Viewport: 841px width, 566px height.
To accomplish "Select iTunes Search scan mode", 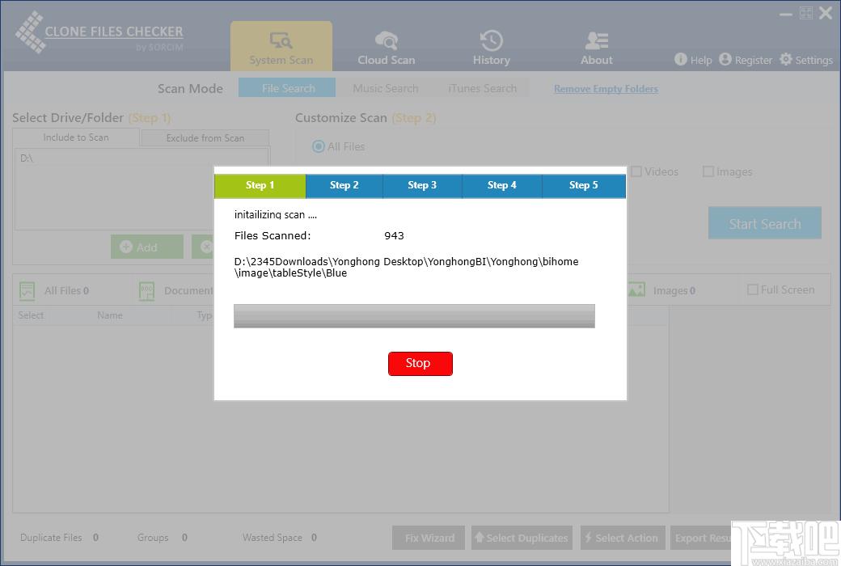I will click(x=482, y=88).
